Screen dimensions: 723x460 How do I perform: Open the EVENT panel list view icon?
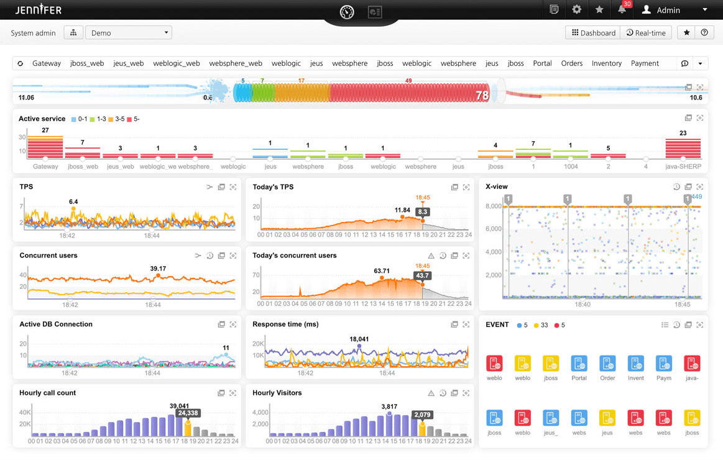[x=665, y=325]
